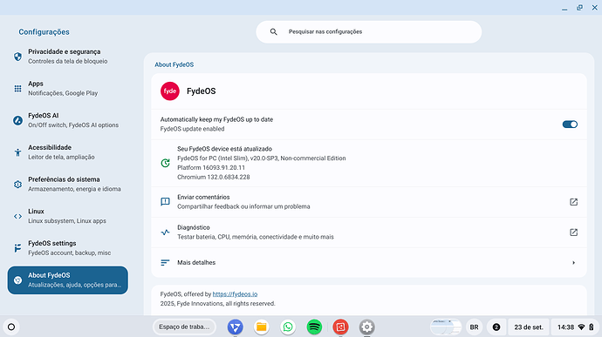The height and width of the screenshot is (337, 602).
Task: Follow the https://fydeos.io link
Action: point(235,294)
